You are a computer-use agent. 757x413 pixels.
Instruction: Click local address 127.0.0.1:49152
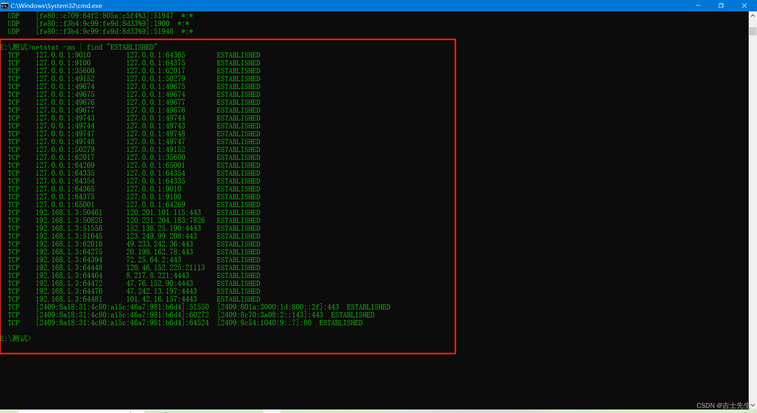pyautogui.click(x=65, y=79)
